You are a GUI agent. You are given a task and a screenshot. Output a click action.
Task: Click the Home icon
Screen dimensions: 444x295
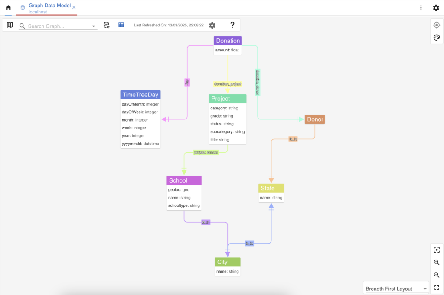coord(8,7)
